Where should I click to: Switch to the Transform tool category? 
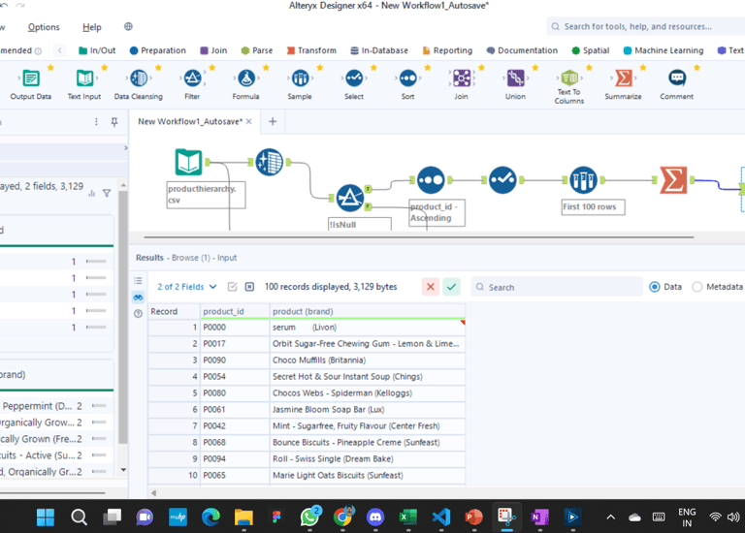pos(311,50)
